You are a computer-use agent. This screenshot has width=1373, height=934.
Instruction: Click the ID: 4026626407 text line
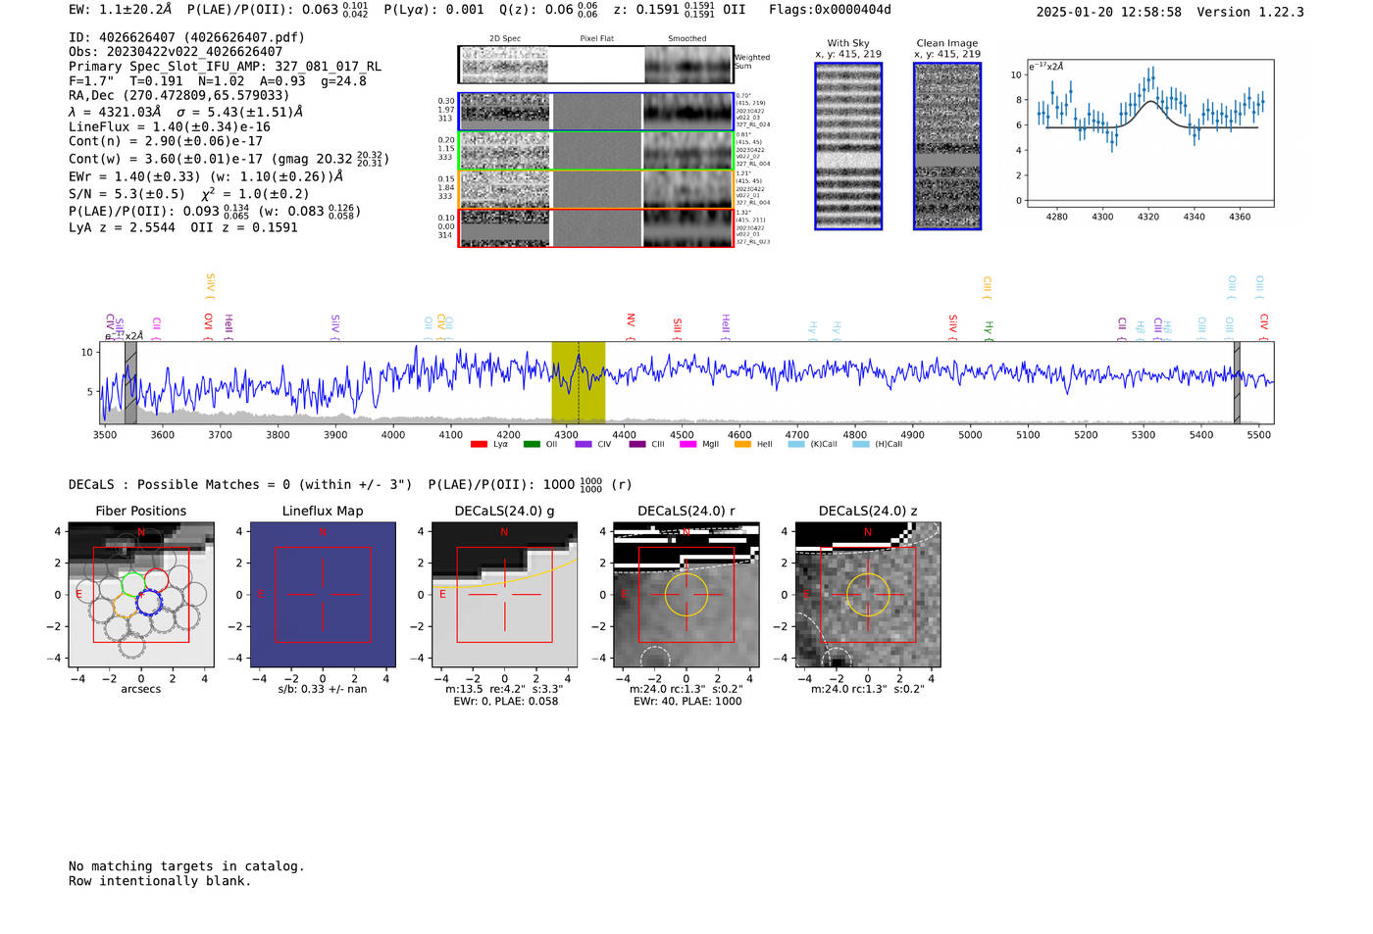coord(186,37)
